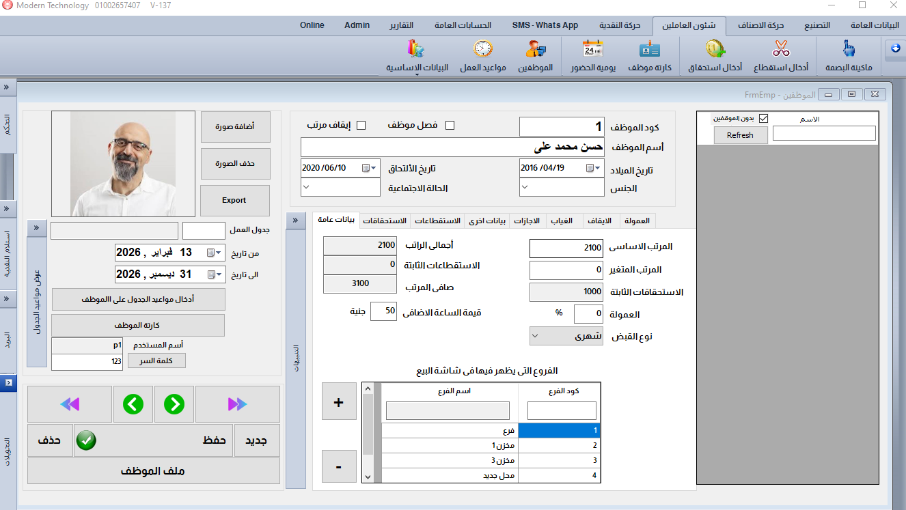This screenshot has width=906, height=510.
Task: Open the fingerprint machine (ماكينة البصمة) icon
Action: [848, 50]
